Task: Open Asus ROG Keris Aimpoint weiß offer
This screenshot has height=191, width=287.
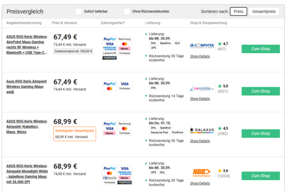Action: [26, 86]
